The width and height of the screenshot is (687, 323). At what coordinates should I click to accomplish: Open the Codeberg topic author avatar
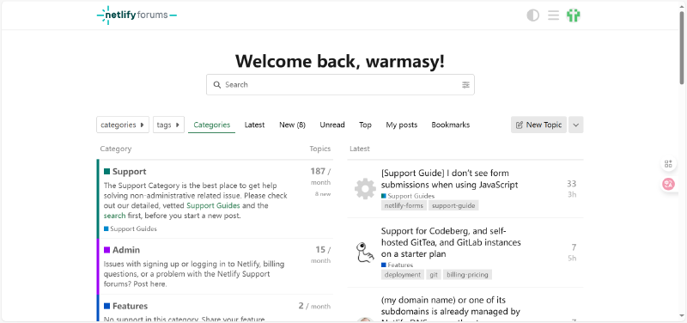click(366, 253)
